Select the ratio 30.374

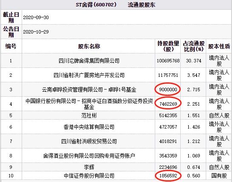point(193,61)
